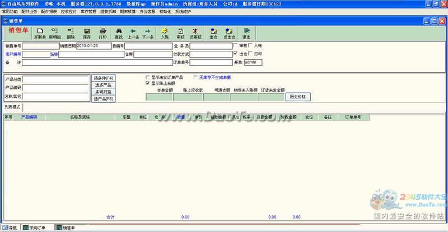Click the 新明细 new detail line icon
This screenshot has width=448, height=232.
54,31
